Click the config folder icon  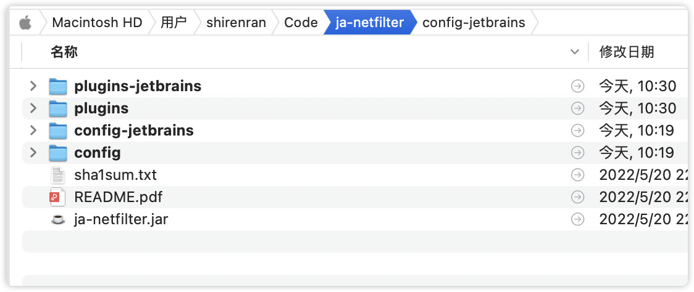(58, 153)
